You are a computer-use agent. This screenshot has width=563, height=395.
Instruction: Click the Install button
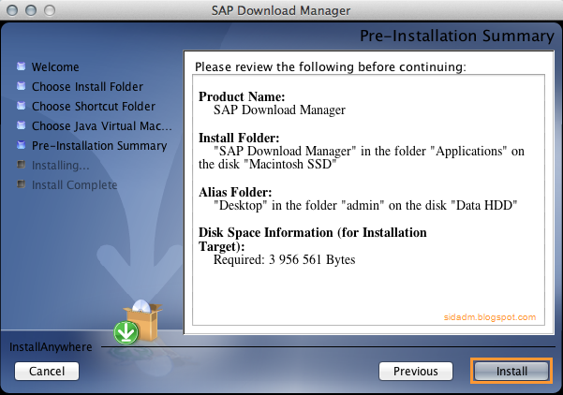(511, 371)
